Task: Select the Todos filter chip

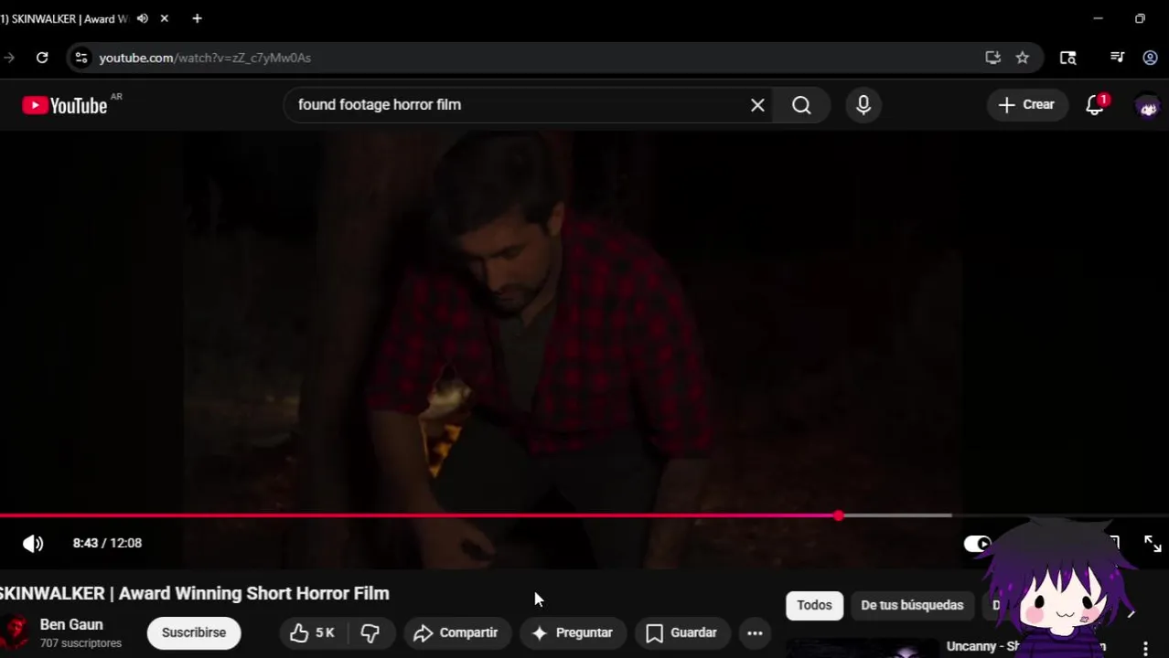Action: 814,605
